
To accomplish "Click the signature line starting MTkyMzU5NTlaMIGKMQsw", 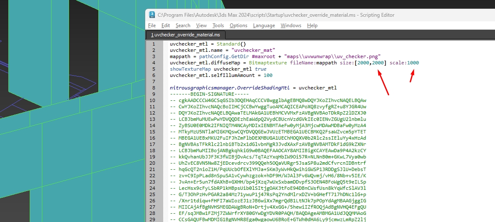I will coord(268,132).
